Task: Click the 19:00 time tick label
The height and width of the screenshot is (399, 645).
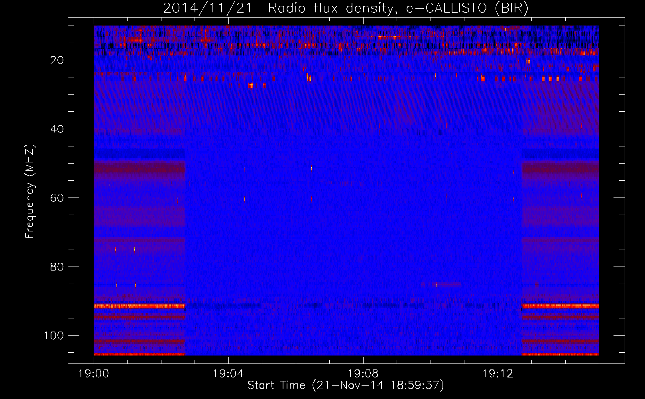Action: 94,374
